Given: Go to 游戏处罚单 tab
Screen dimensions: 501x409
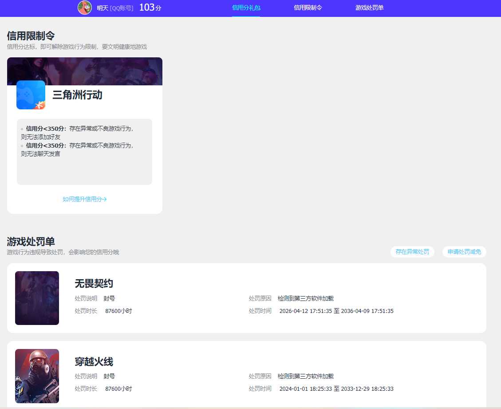Looking at the screenshot, I should click(369, 8).
